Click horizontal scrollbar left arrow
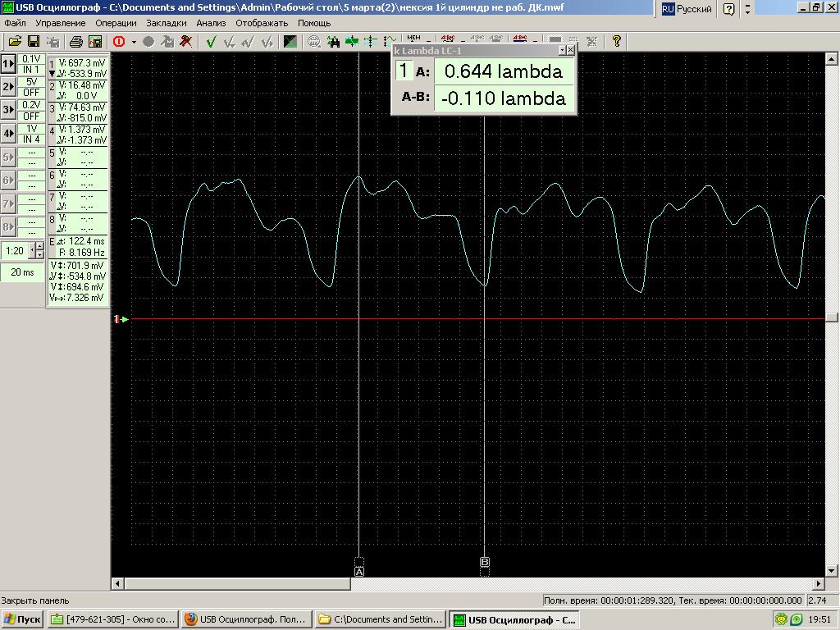 117,583
